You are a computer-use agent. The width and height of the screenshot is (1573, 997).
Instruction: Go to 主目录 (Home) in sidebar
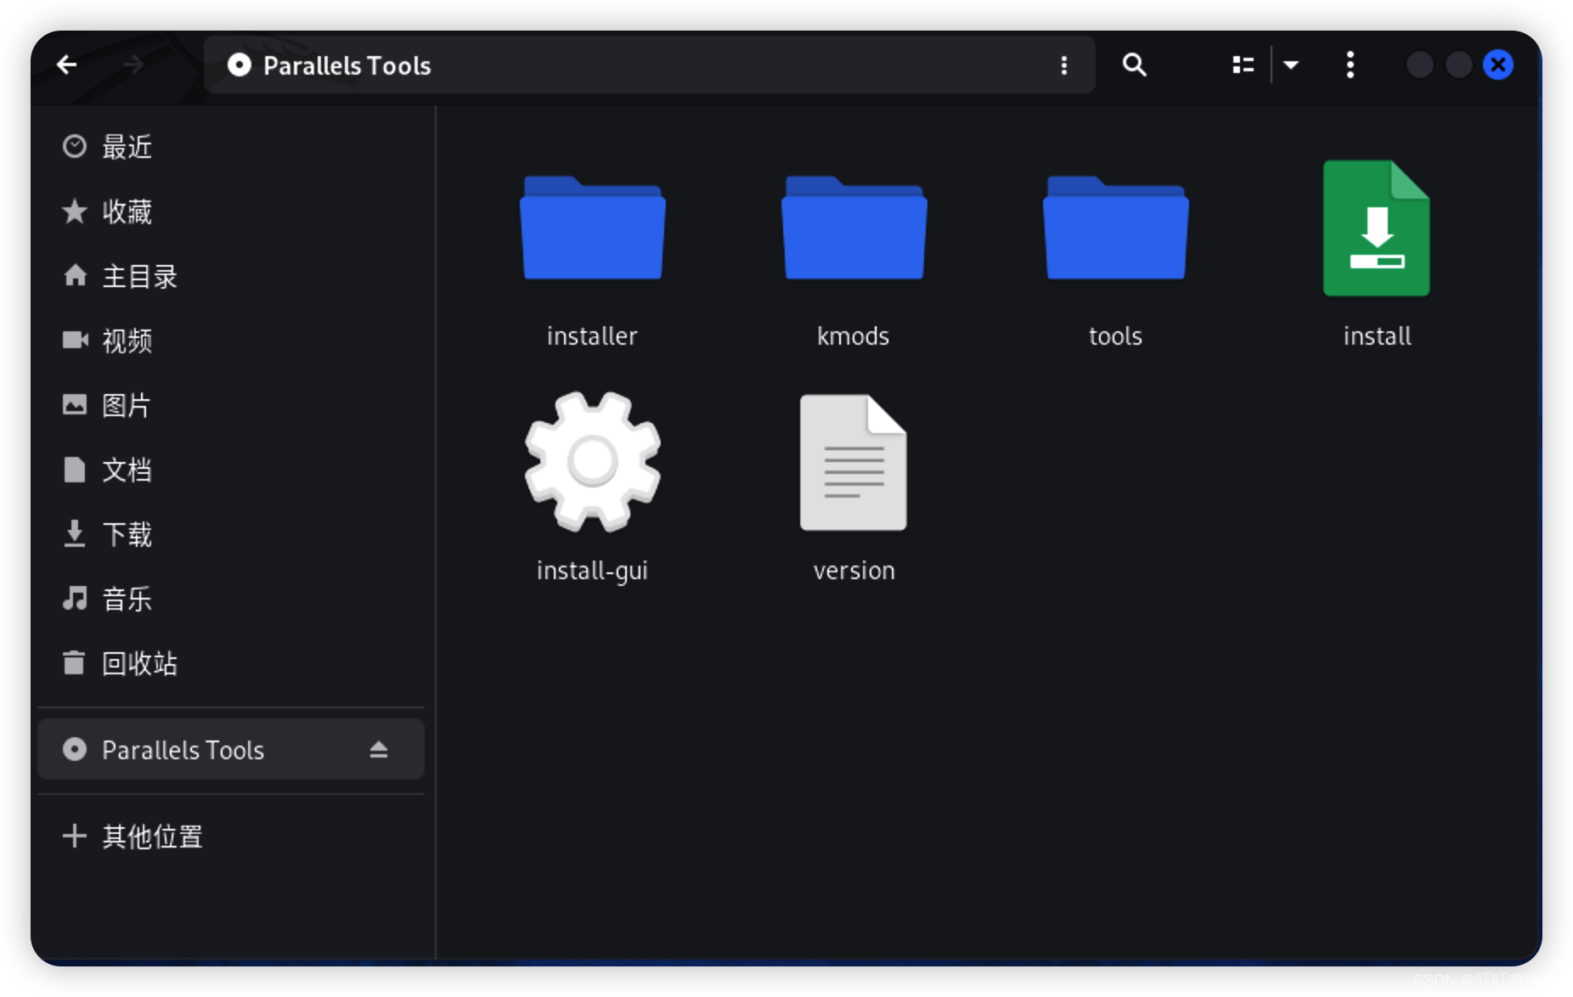click(229, 276)
